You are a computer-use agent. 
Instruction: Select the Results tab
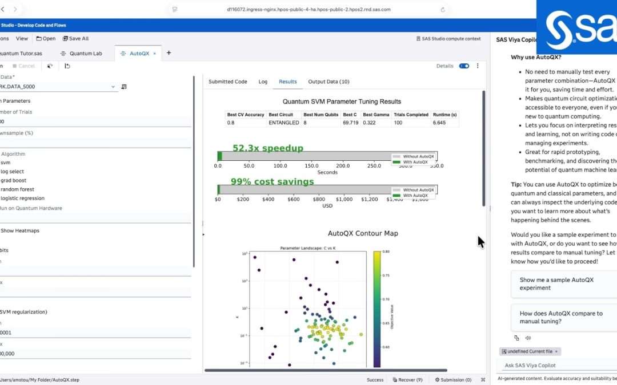pos(287,82)
